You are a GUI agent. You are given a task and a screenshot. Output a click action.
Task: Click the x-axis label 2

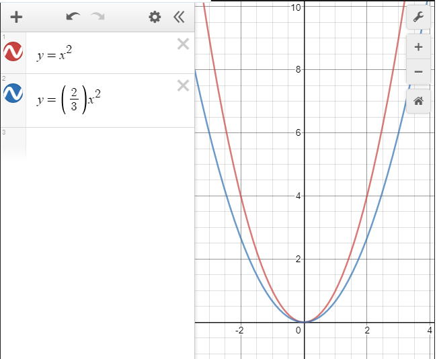[x=367, y=330]
